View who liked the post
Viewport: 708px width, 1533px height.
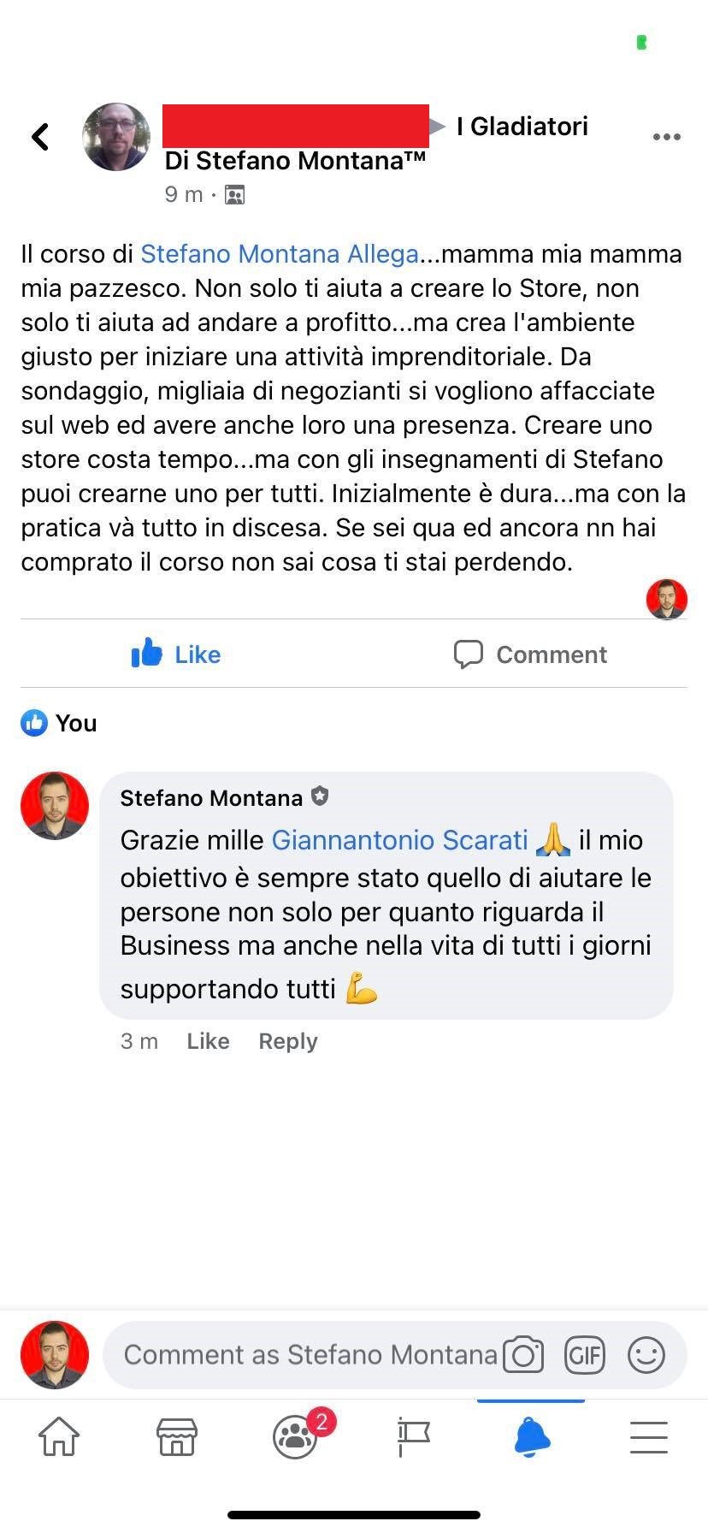[x=59, y=724]
